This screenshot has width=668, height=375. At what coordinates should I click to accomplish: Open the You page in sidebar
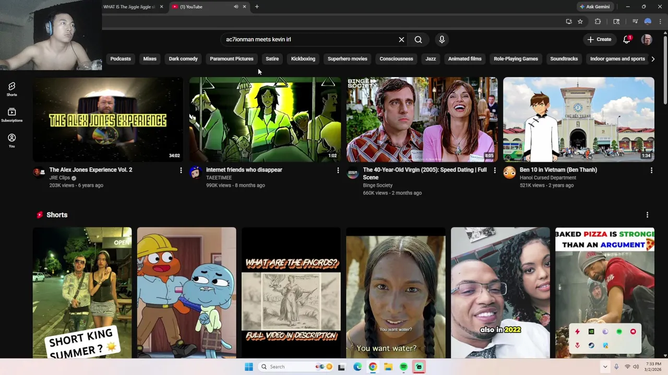(x=11, y=141)
